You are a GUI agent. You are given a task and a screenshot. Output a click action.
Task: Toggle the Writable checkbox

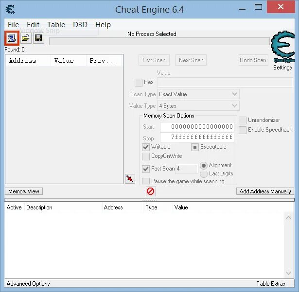click(146, 147)
